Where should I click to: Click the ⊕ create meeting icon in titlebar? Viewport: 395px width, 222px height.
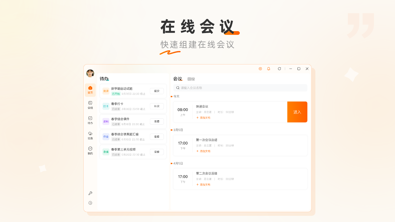260,69
